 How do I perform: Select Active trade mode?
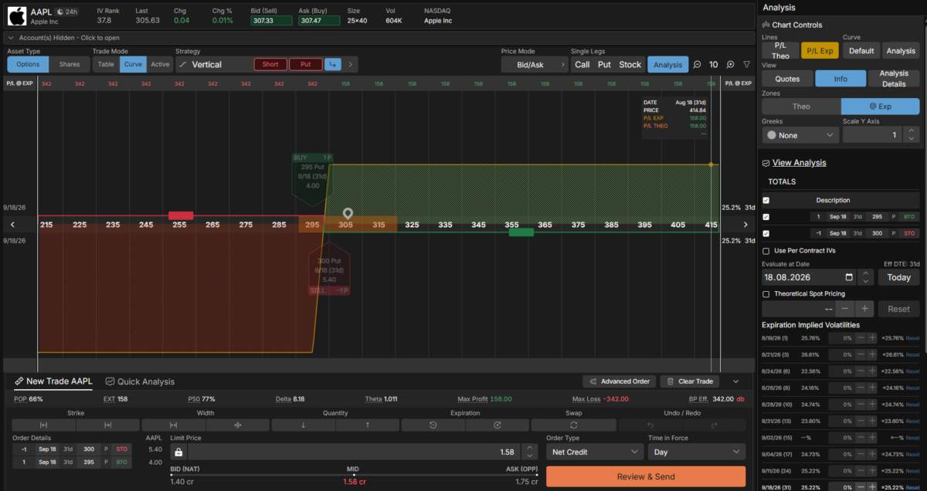[x=160, y=65]
